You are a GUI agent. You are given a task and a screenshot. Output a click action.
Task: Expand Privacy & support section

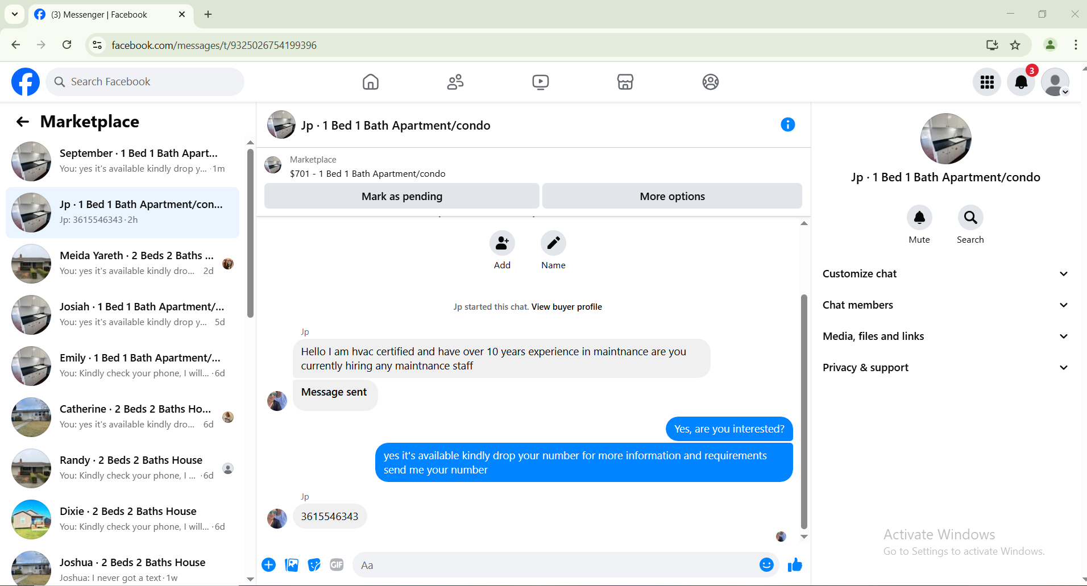pos(945,368)
